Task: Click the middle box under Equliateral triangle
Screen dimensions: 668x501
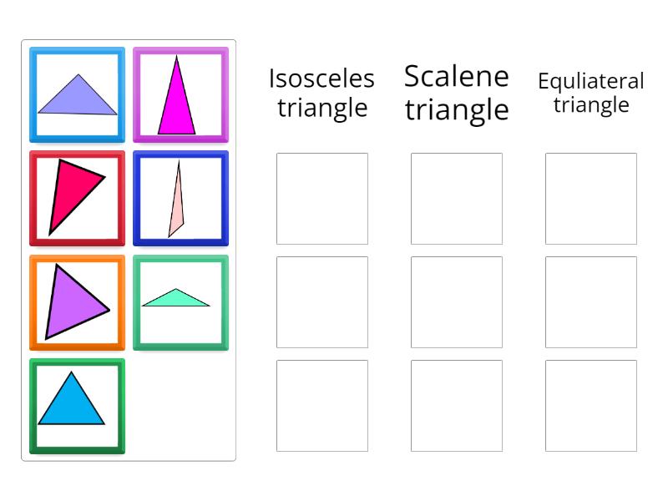Action: (591, 302)
